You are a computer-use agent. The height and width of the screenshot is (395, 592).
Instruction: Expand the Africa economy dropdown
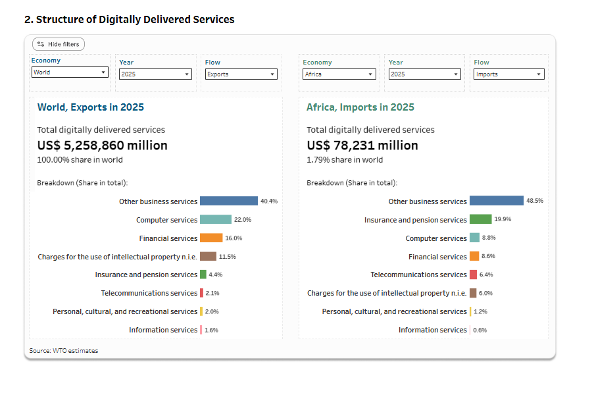[x=339, y=74]
